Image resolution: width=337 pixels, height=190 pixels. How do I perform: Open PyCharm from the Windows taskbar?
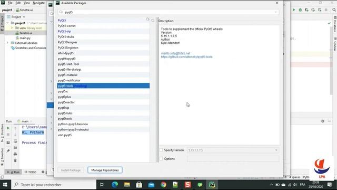[212, 185]
